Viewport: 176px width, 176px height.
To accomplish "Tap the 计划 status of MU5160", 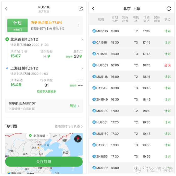I will [167, 134].
